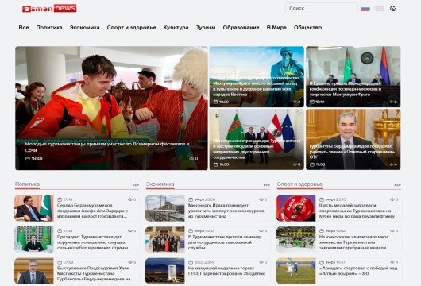
Task: Open the Политика section heading
Action: point(27,184)
